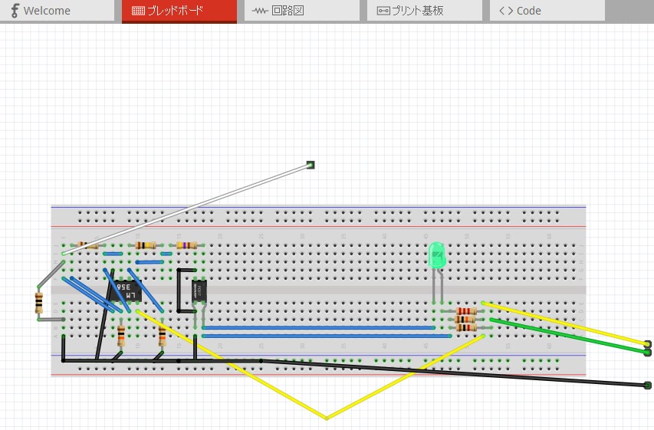
Task: Click the purple-banded resistor on the top row
Action: pyautogui.click(x=186, y=245)
